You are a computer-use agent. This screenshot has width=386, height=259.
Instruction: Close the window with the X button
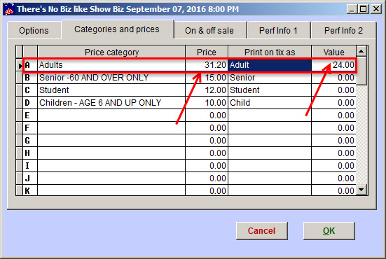tap(376, 9)
